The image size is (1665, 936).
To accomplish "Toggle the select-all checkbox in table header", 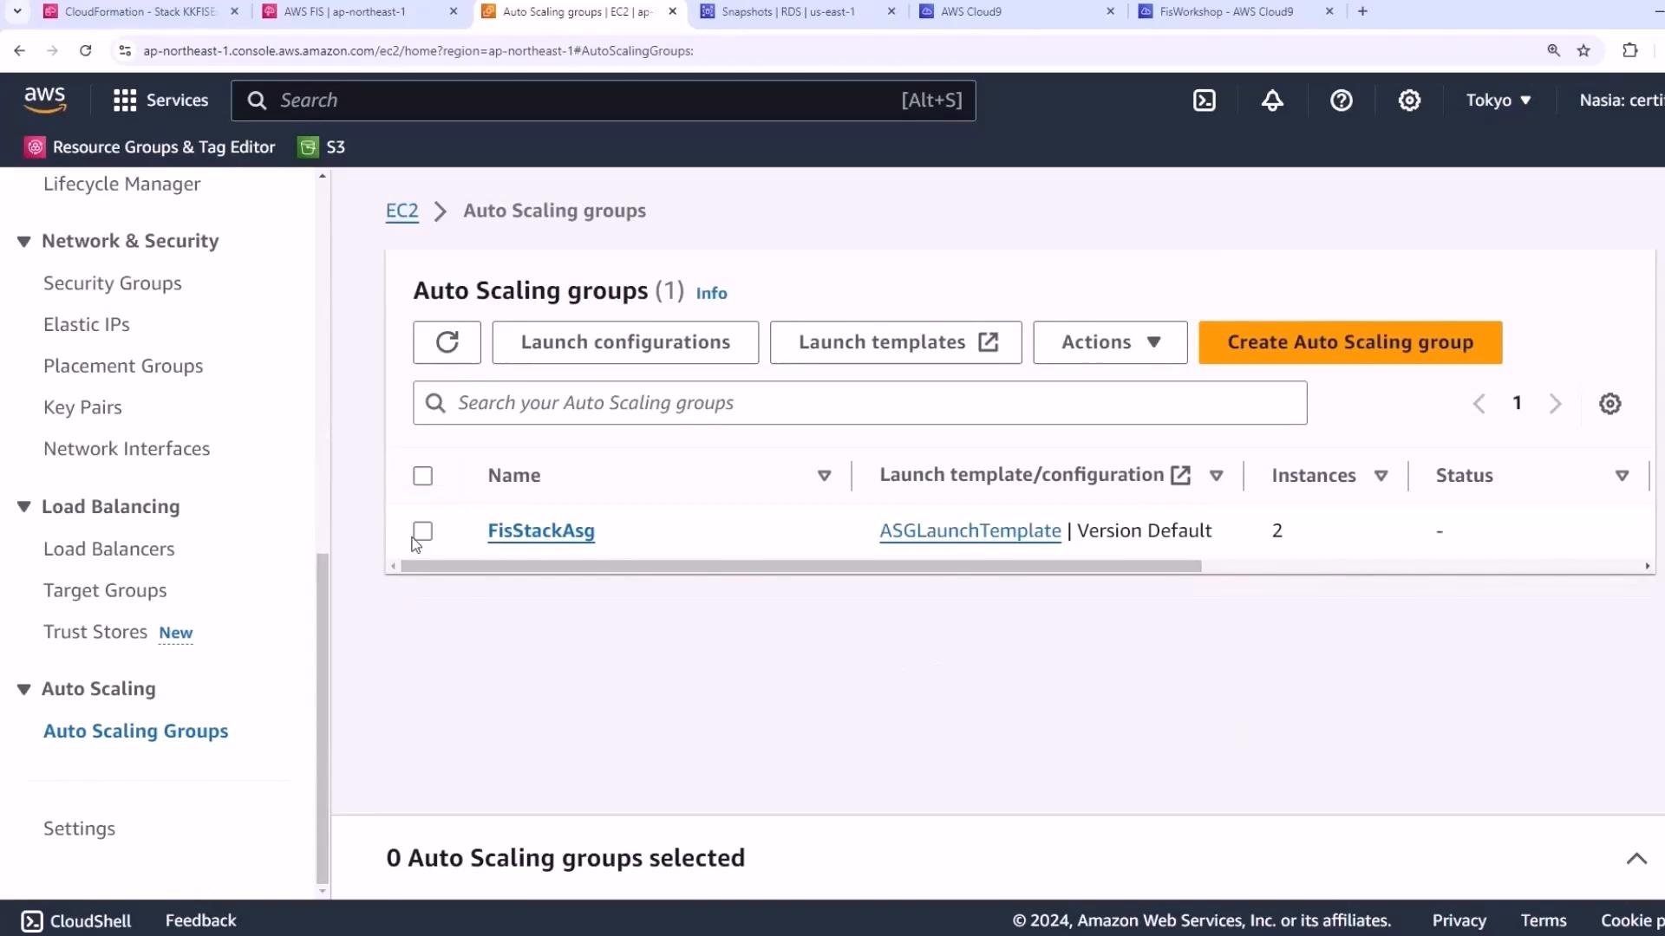I will (422, 476).
